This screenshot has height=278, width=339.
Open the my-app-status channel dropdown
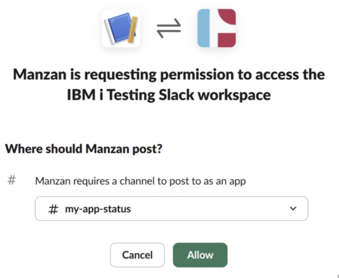[x=172, y=209]
